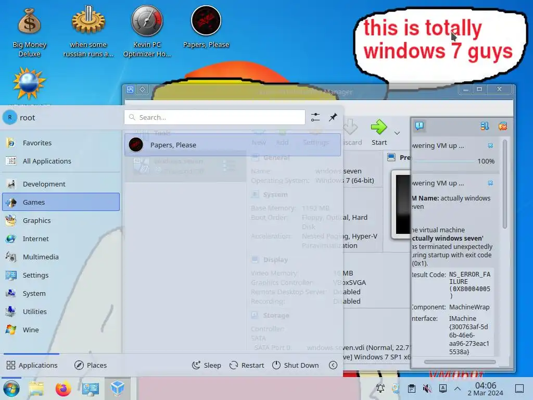
Task: Toggle the VirtualBox window on-all-desktops icon
Action: pyautogui.click(x=143, y=90)
